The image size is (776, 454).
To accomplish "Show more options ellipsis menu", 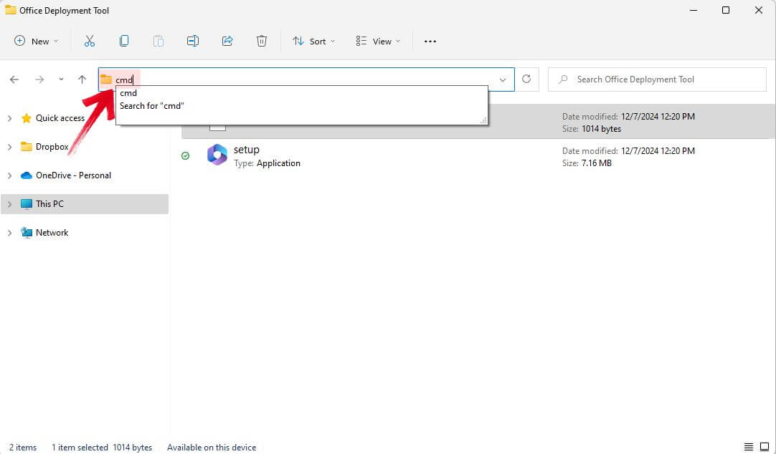I will (430, 41).
